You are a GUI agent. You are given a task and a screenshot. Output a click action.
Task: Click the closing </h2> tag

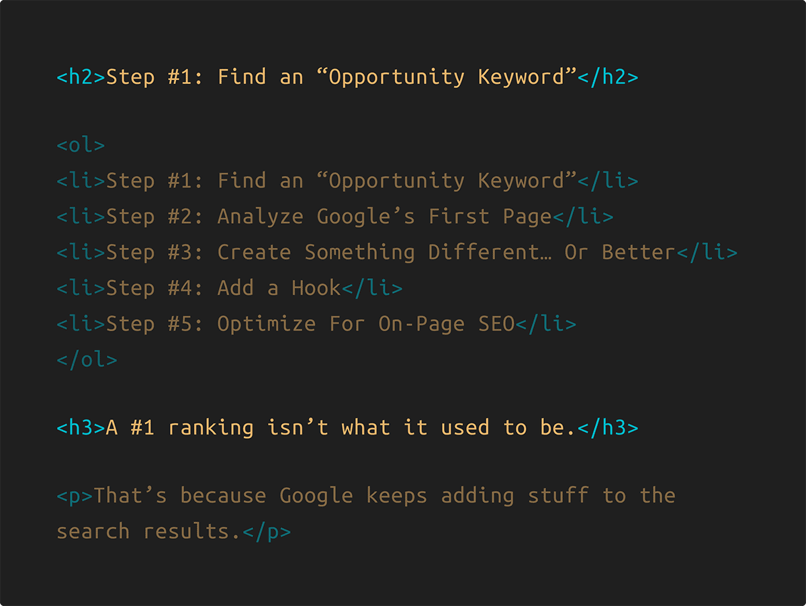point(608,77)
